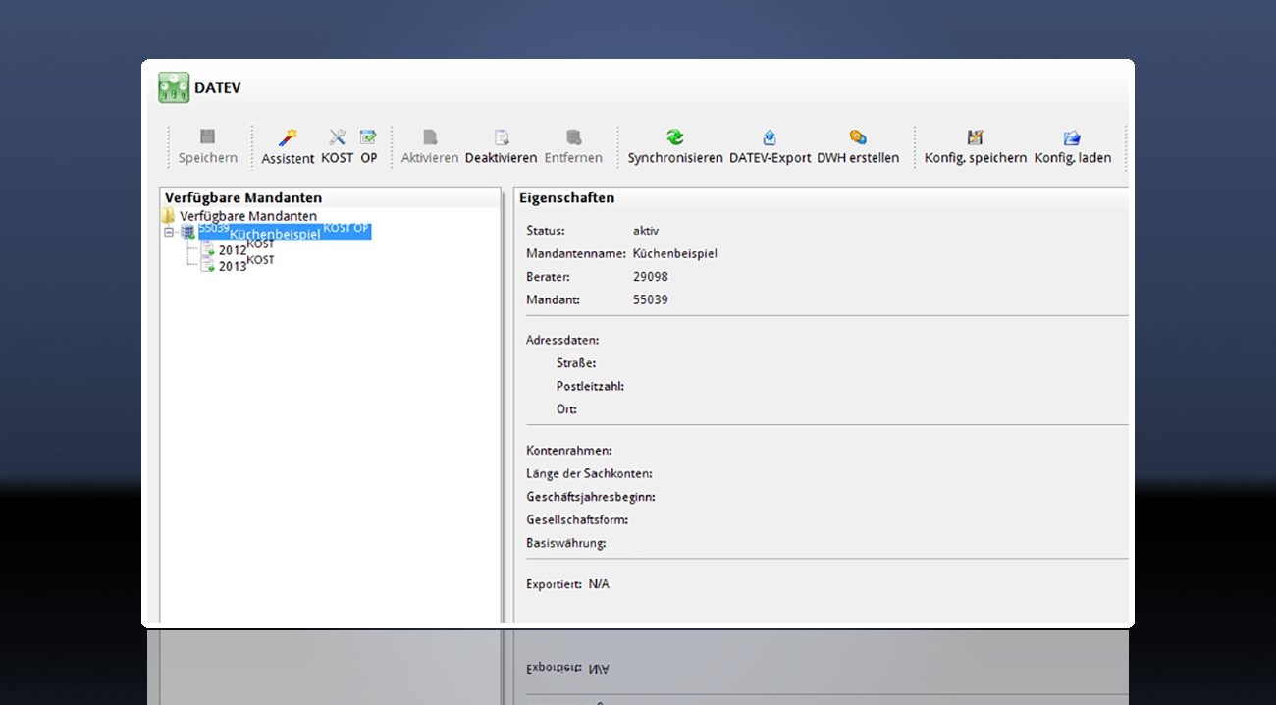Click the Mandantenname value Küchenbeispiel

coord(674,253)
